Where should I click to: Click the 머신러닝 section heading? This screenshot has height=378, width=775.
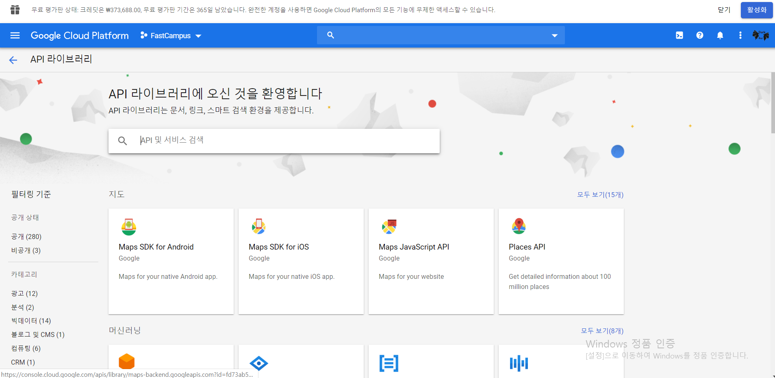125,330
